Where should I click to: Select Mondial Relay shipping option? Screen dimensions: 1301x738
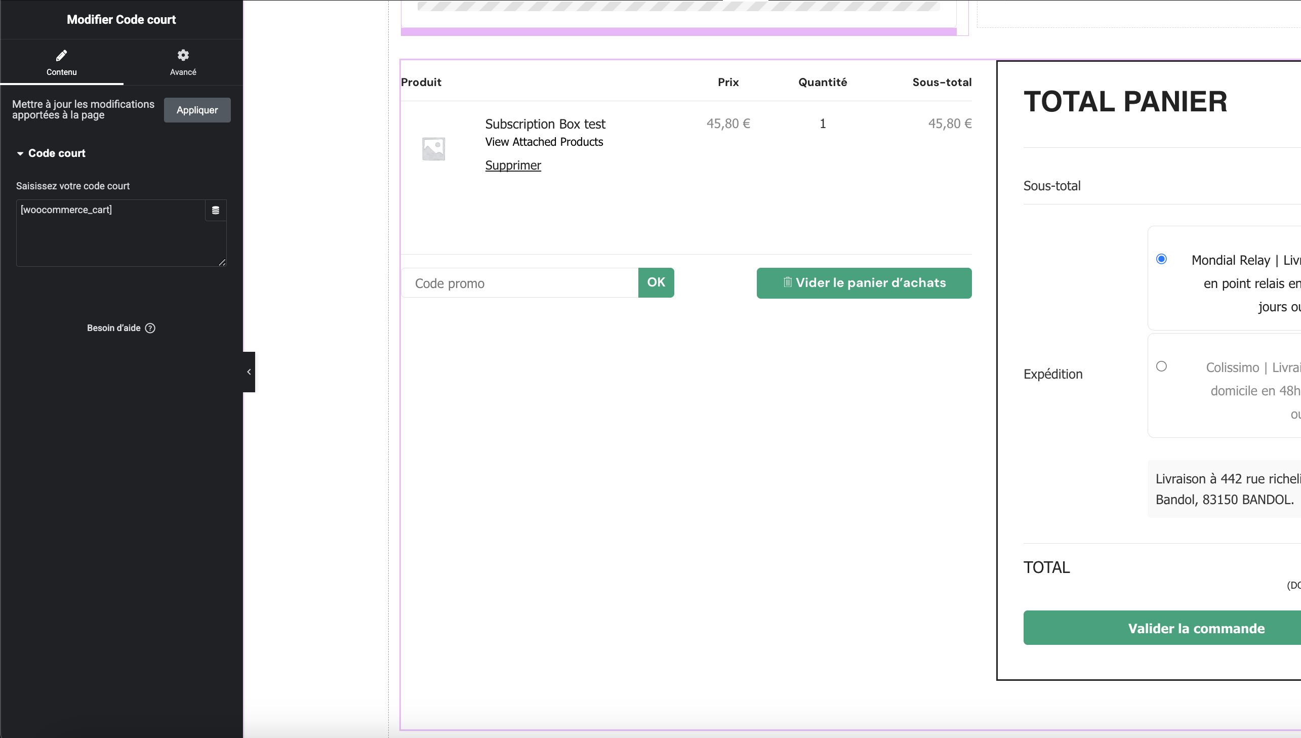click(x=1161, y=259)
